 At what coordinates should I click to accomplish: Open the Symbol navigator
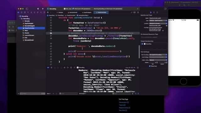tap(25, 13)
